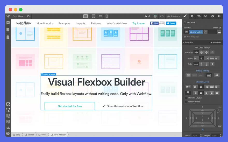
Task: Switch to mobile landscape view
Action: tap(100, 16)
